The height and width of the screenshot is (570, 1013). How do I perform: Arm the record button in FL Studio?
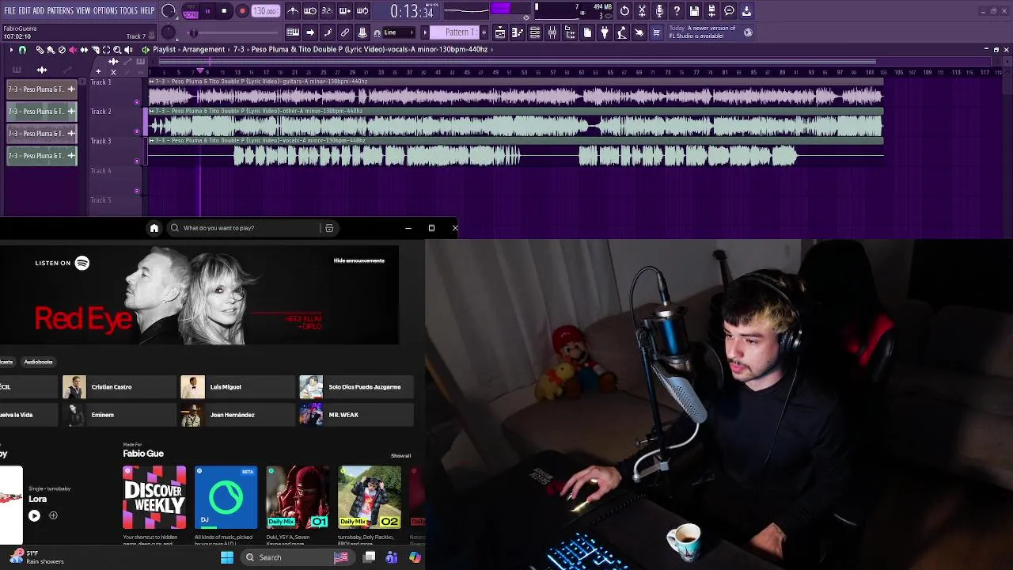tap(242, 11)
